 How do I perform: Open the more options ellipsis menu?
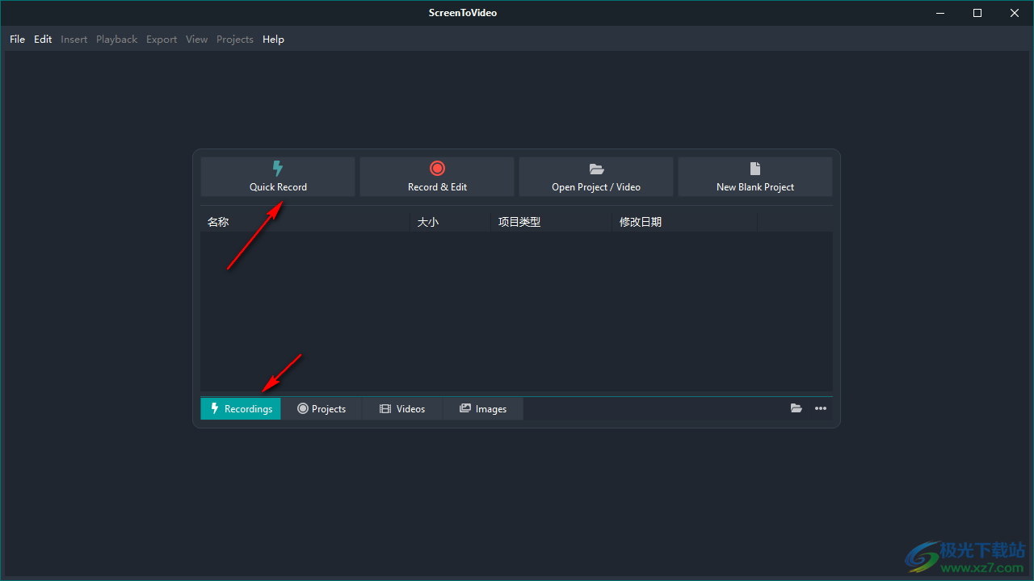tap(821, 408)
